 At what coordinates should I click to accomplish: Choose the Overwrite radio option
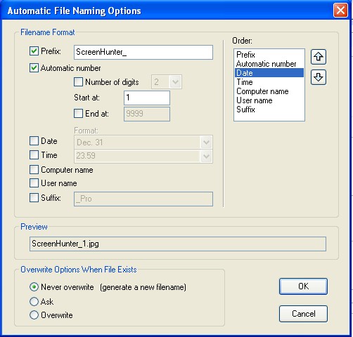[x=34, y=315]
